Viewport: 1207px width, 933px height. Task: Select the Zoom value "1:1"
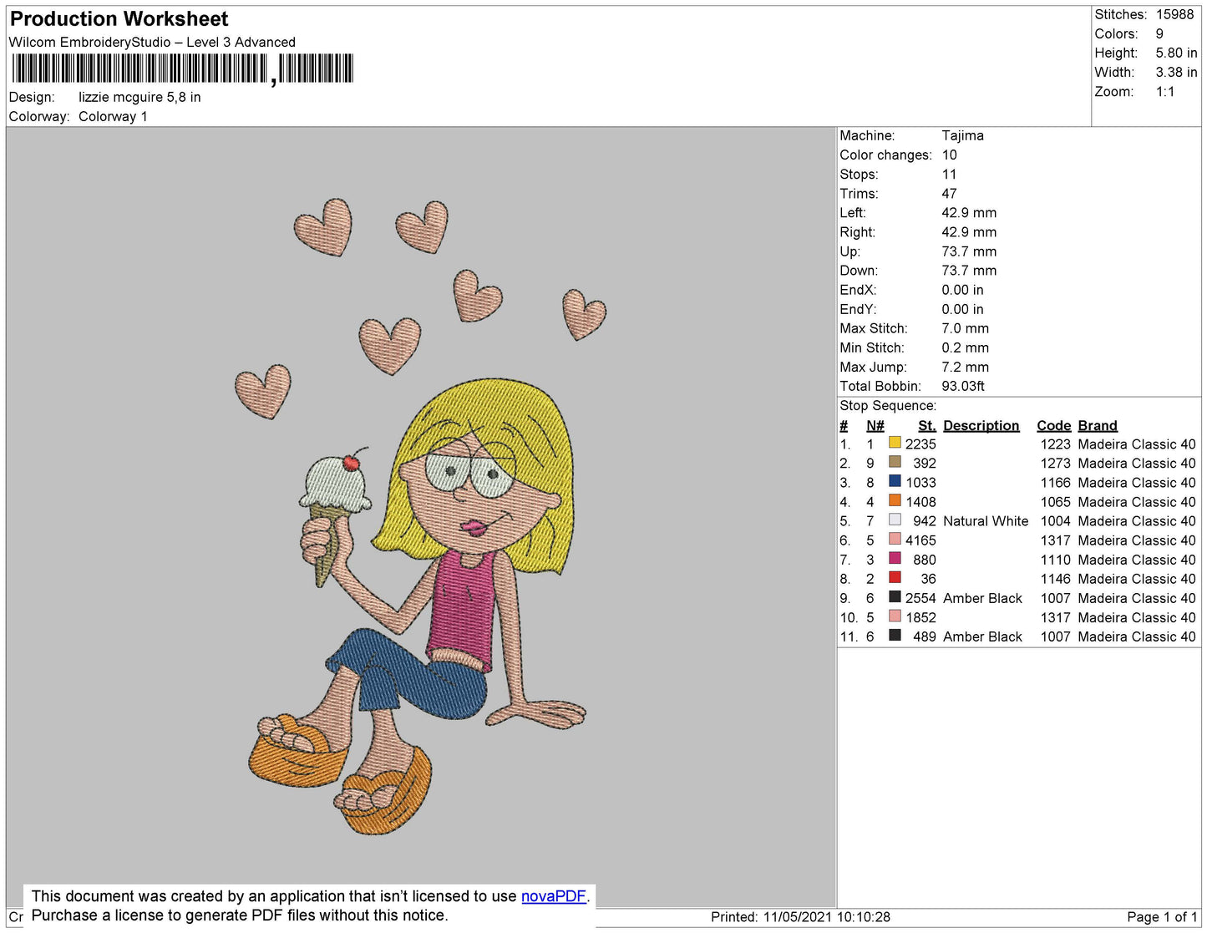tap(1165, 92)
